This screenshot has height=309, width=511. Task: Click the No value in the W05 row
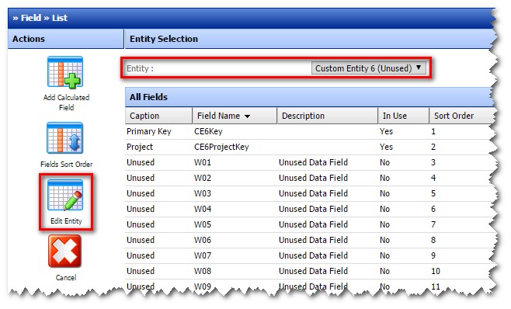click(x=384, y=224)
